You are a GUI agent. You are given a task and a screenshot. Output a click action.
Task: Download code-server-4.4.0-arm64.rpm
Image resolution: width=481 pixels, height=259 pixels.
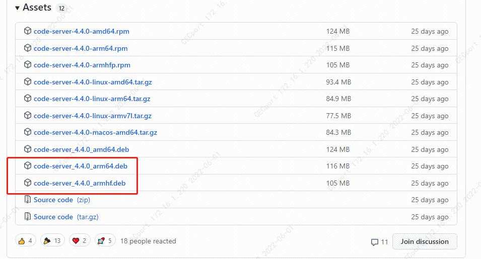tap(81, 48)
